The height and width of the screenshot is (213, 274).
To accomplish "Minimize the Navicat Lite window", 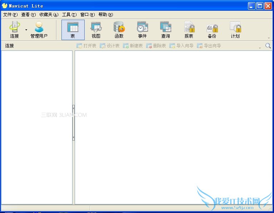I will coord(251,6).
